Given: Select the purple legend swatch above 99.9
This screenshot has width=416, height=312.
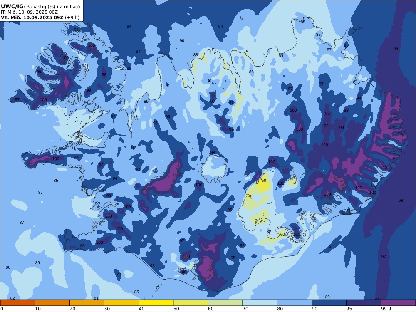Looking at the screenshot, I should tap(398, 303).
